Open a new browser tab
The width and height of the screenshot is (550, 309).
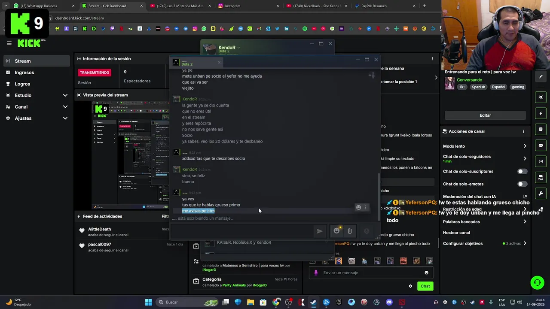point(424,6)
